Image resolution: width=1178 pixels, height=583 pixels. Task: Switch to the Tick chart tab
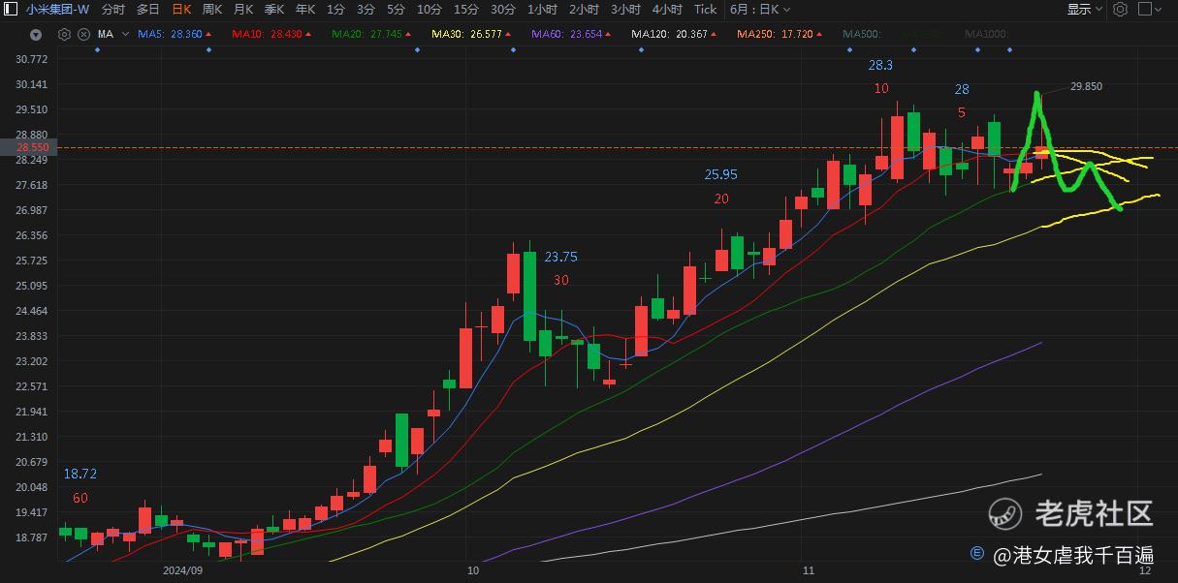(x=706, y=9)
